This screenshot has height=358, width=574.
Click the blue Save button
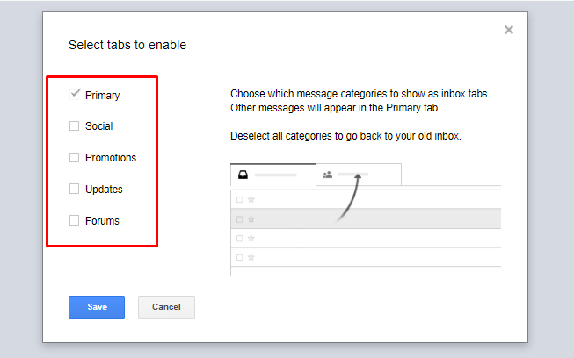tap(97, 307)
